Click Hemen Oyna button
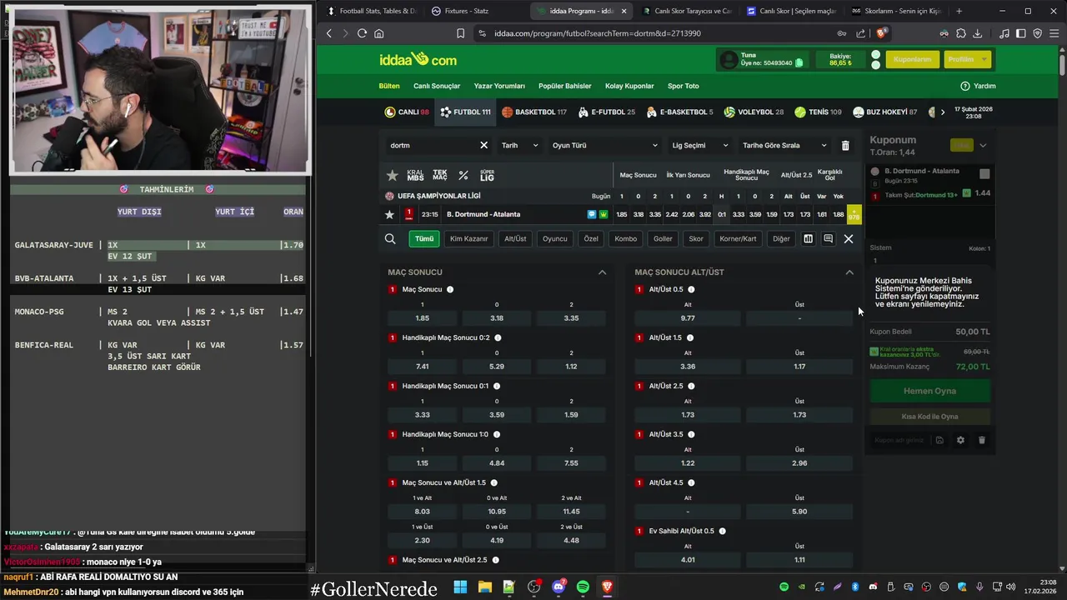The image size is (1067, 600). (x=930, y=391)
